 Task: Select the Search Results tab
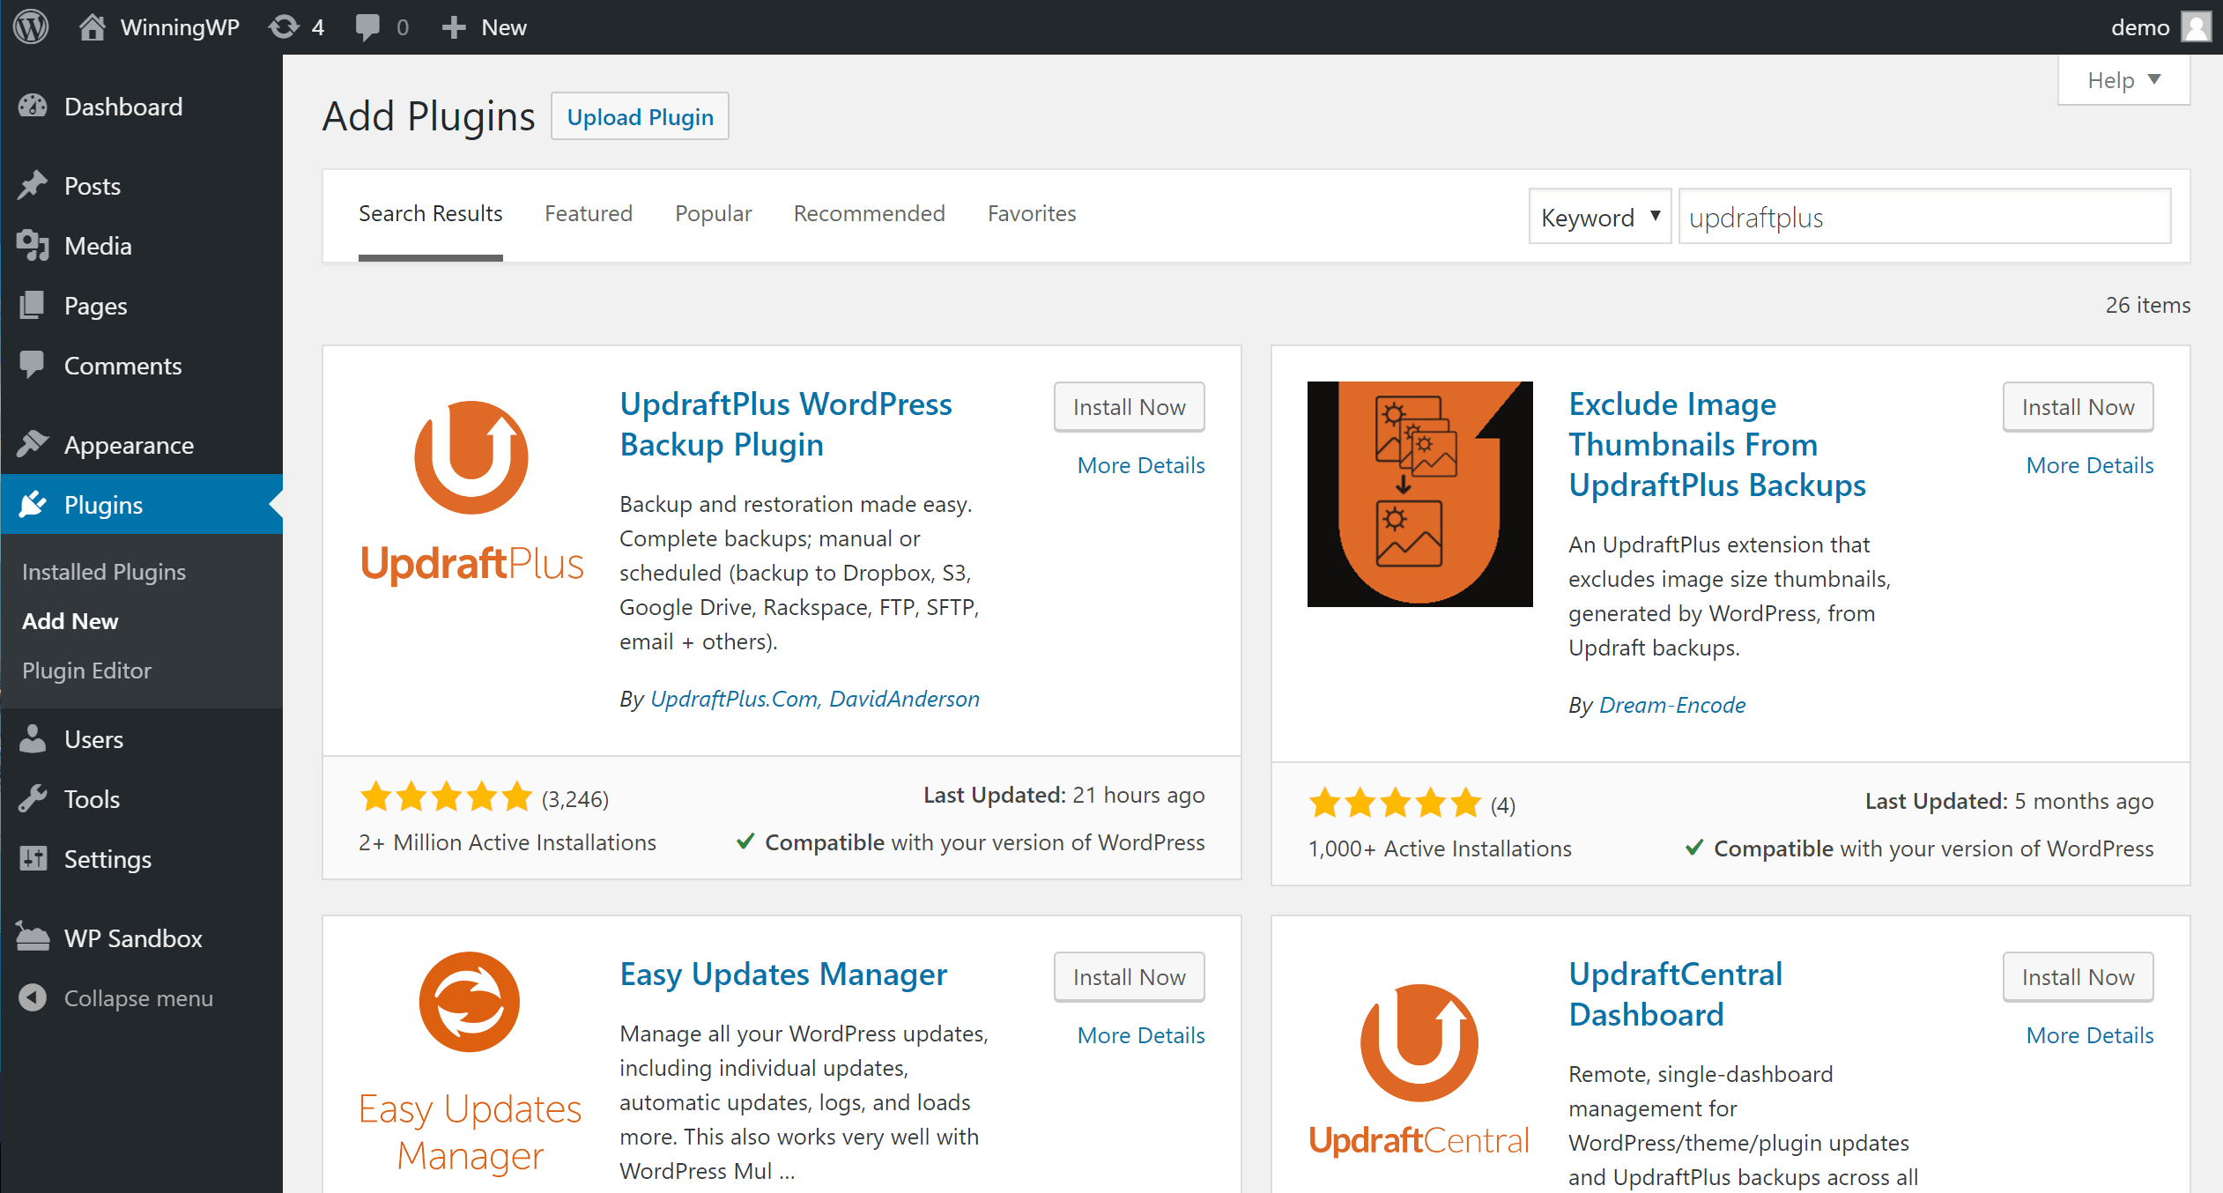coord(431,213)
